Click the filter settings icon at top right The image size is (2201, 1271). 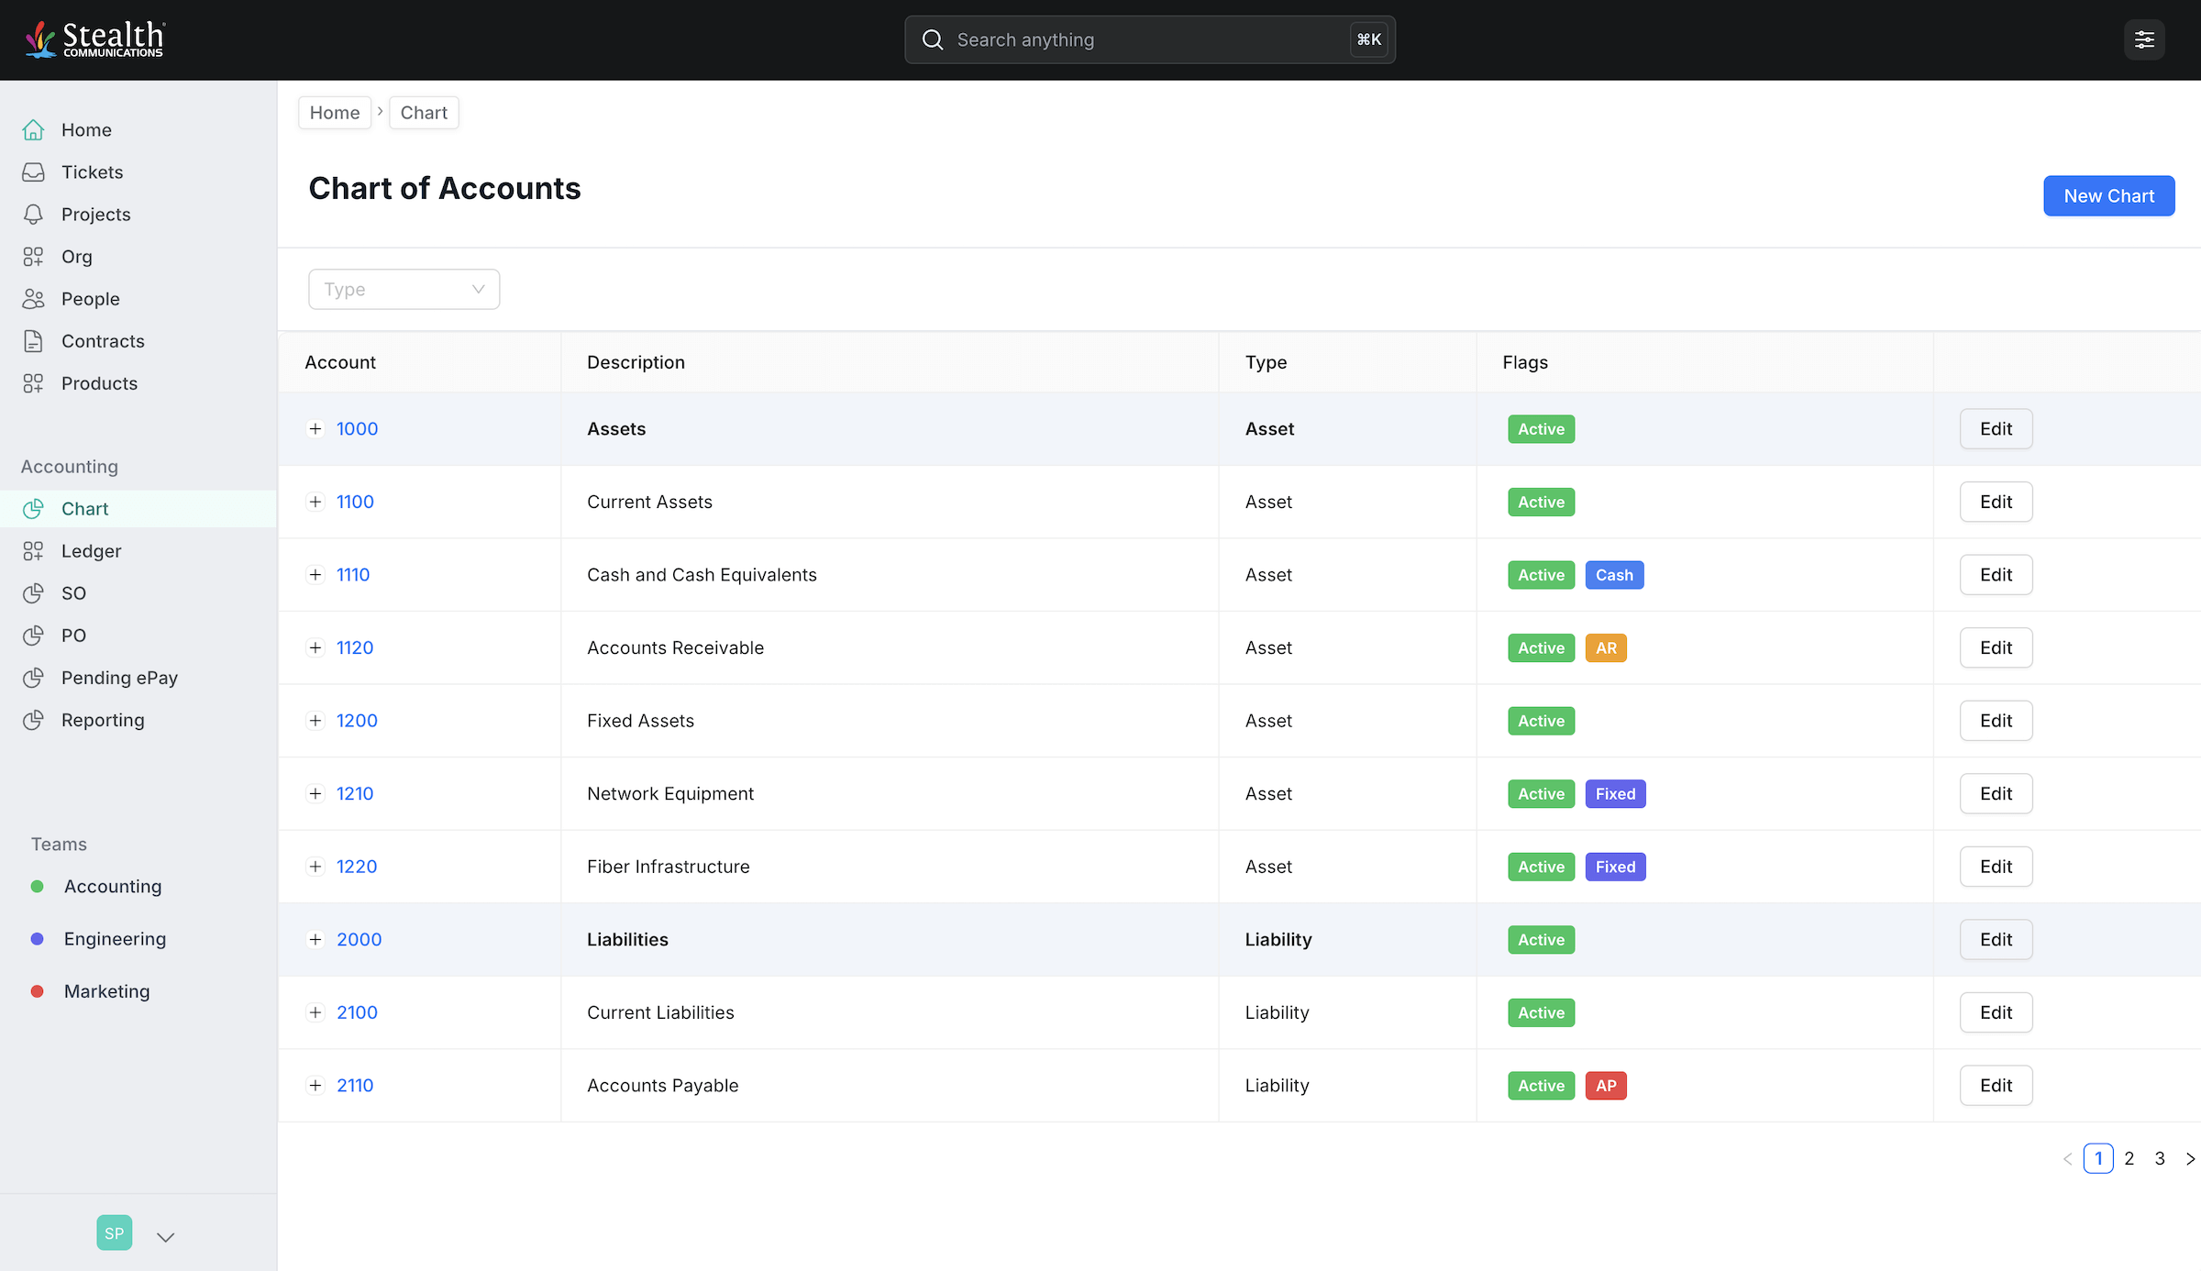pyautogui.click(x=2144, y=39)
